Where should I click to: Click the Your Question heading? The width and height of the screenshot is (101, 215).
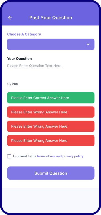(x=19, y=59)
